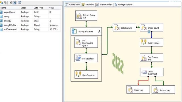Select the Success Log task icon
Image resolution: width=182 pixels, height=102 pixels.
156,90
